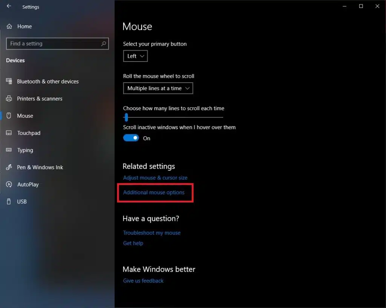Open the Mouse section icon
Viewport: 386px width, 308px height.
[9, 115]
